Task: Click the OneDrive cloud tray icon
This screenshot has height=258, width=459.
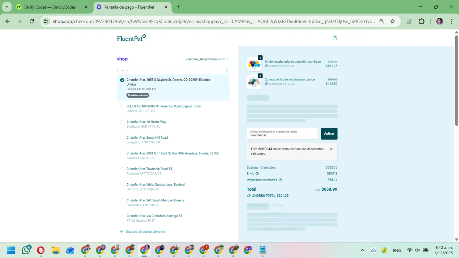Action: 373,250
